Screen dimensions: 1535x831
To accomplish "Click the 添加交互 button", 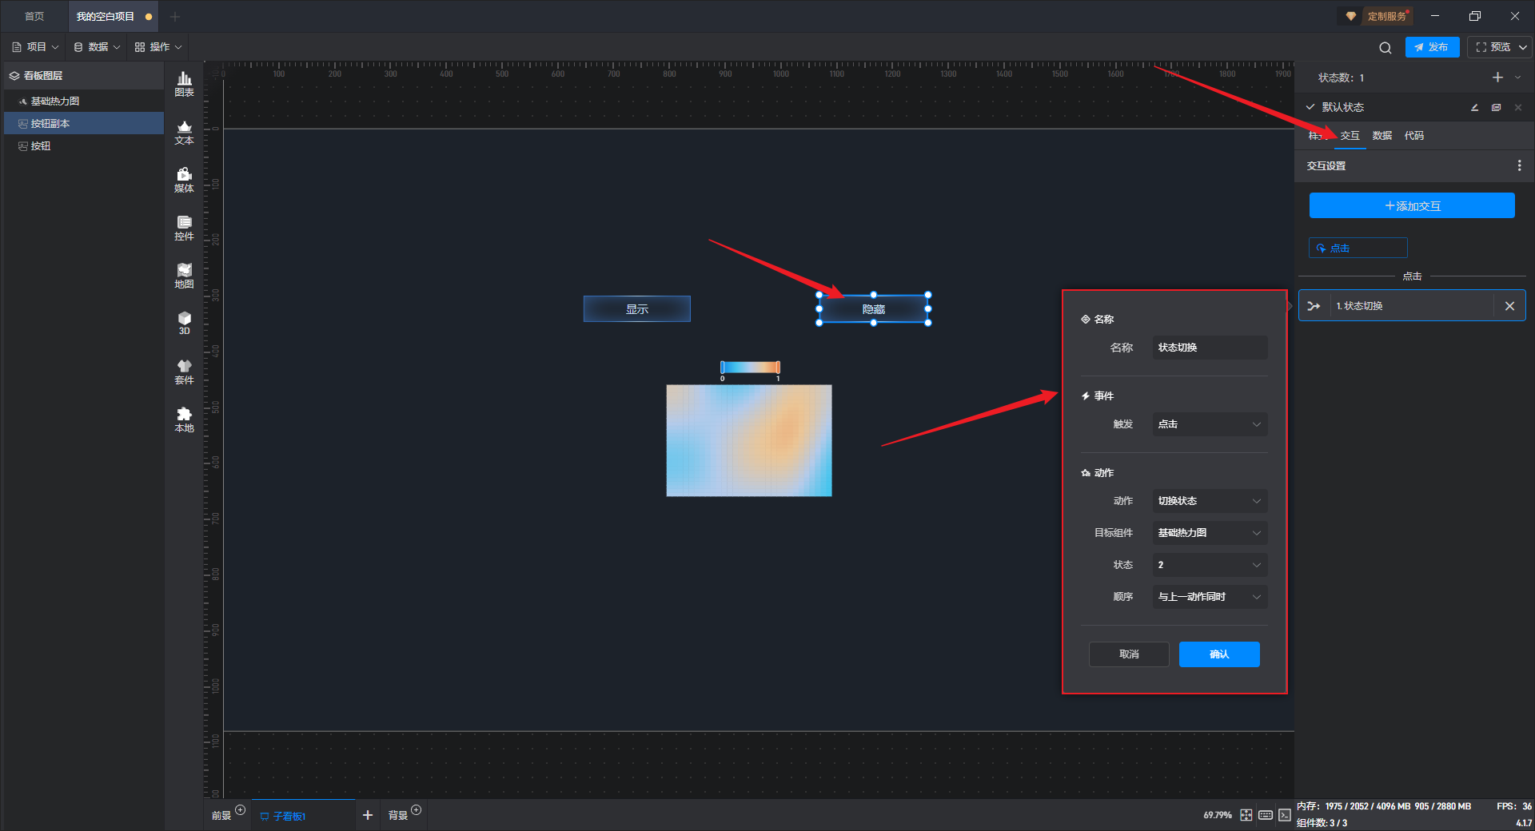I will point(1411,206).
